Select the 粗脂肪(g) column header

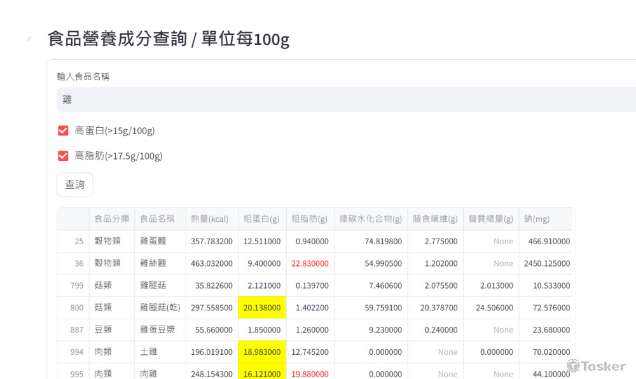(x=310, y=219)
